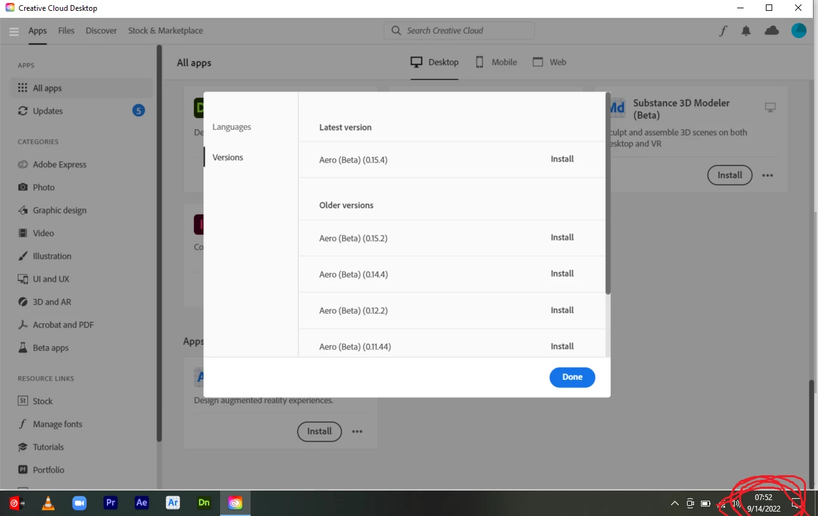The height and width of the screenshot is (516, 818).
Task: Select Languages in the dialog
Action: coord(232,127)
